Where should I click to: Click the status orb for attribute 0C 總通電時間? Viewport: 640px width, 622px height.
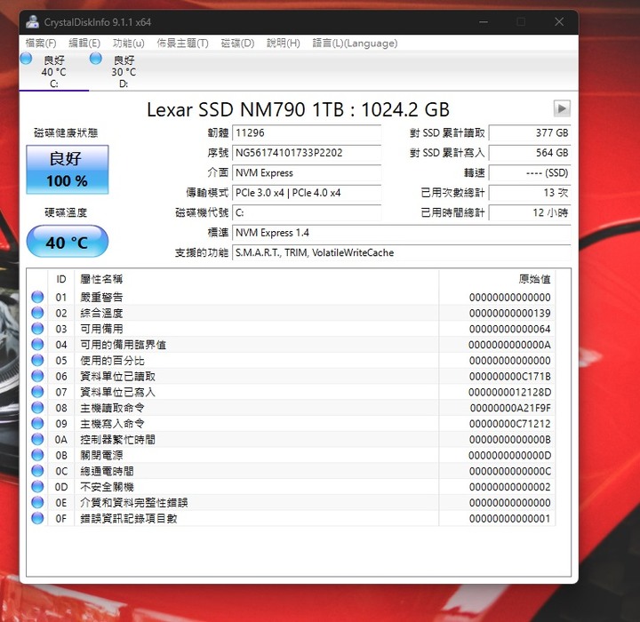point(37,471)
